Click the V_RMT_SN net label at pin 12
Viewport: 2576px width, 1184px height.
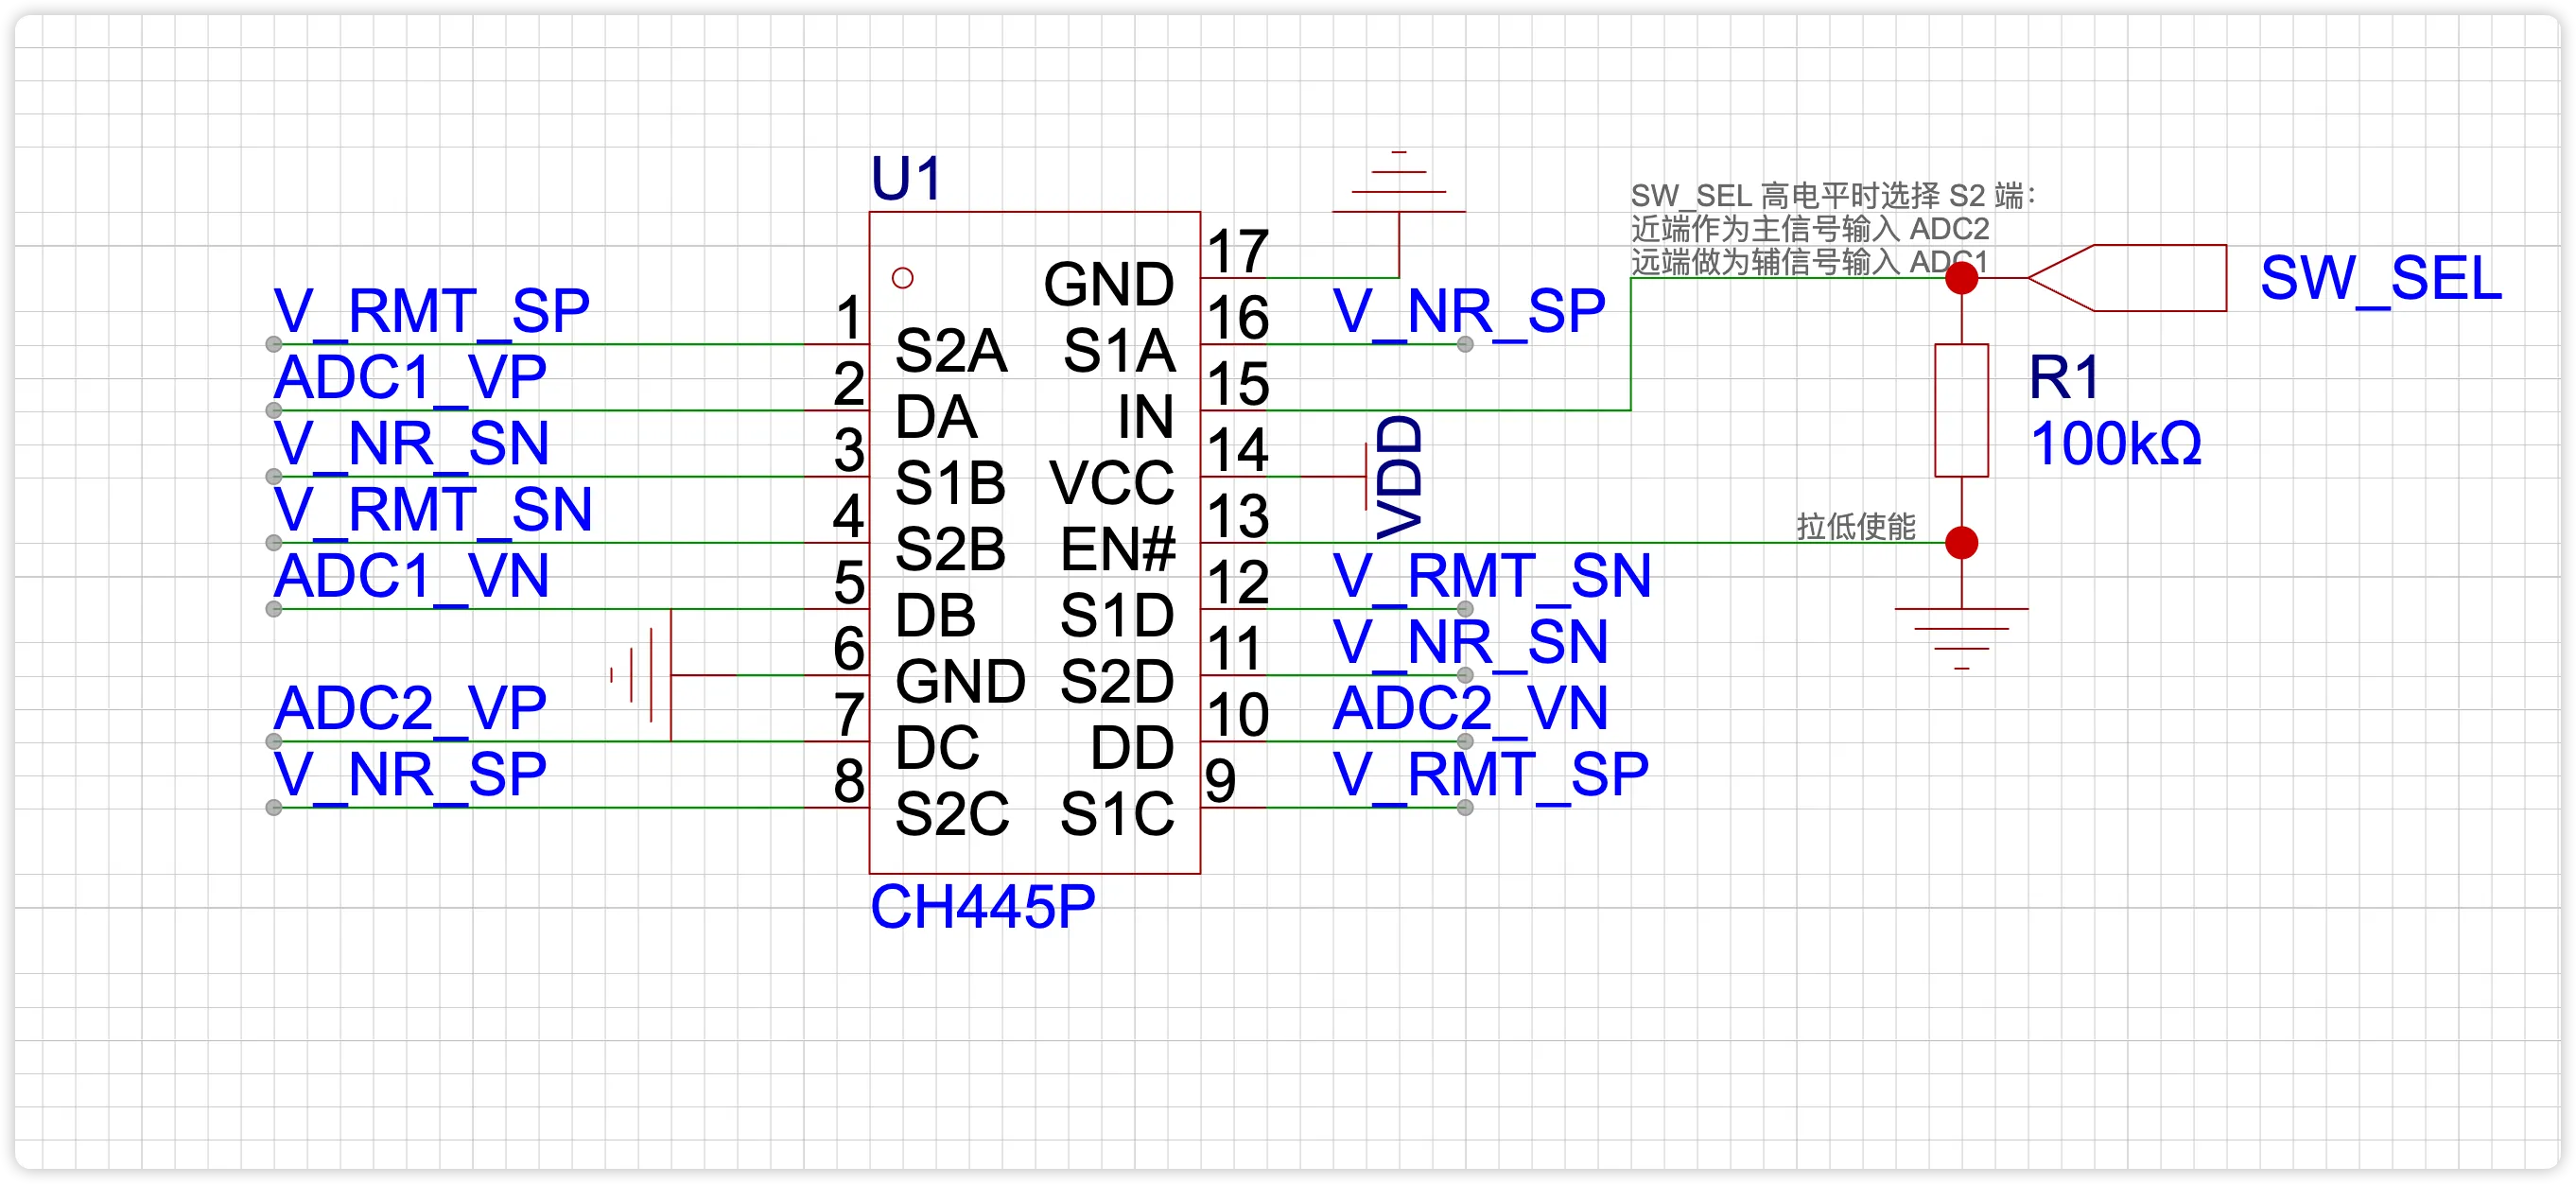tap(1491, 576)
